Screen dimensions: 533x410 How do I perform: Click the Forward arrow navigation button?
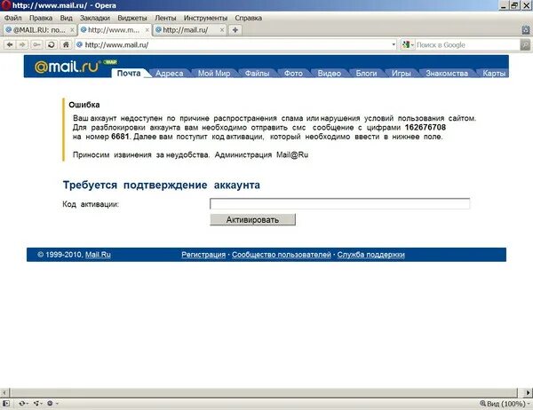pos(22,45)
